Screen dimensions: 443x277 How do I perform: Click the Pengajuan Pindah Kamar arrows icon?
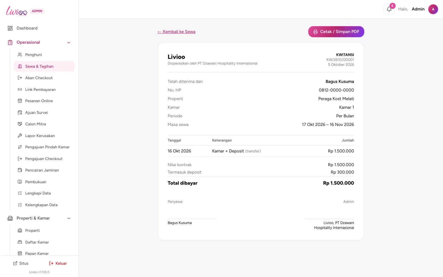(20, 147)
